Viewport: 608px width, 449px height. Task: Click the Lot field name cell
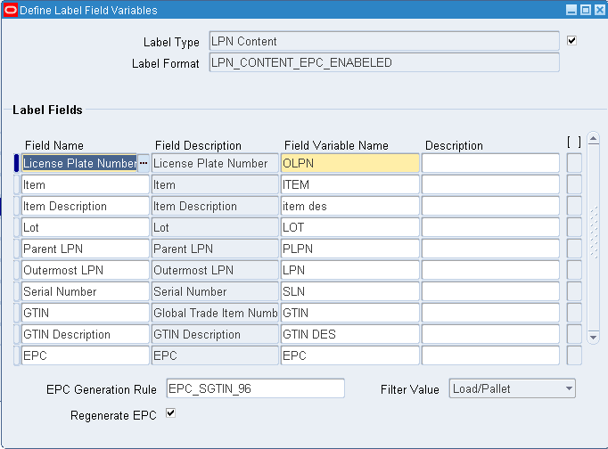pos(85,228)
